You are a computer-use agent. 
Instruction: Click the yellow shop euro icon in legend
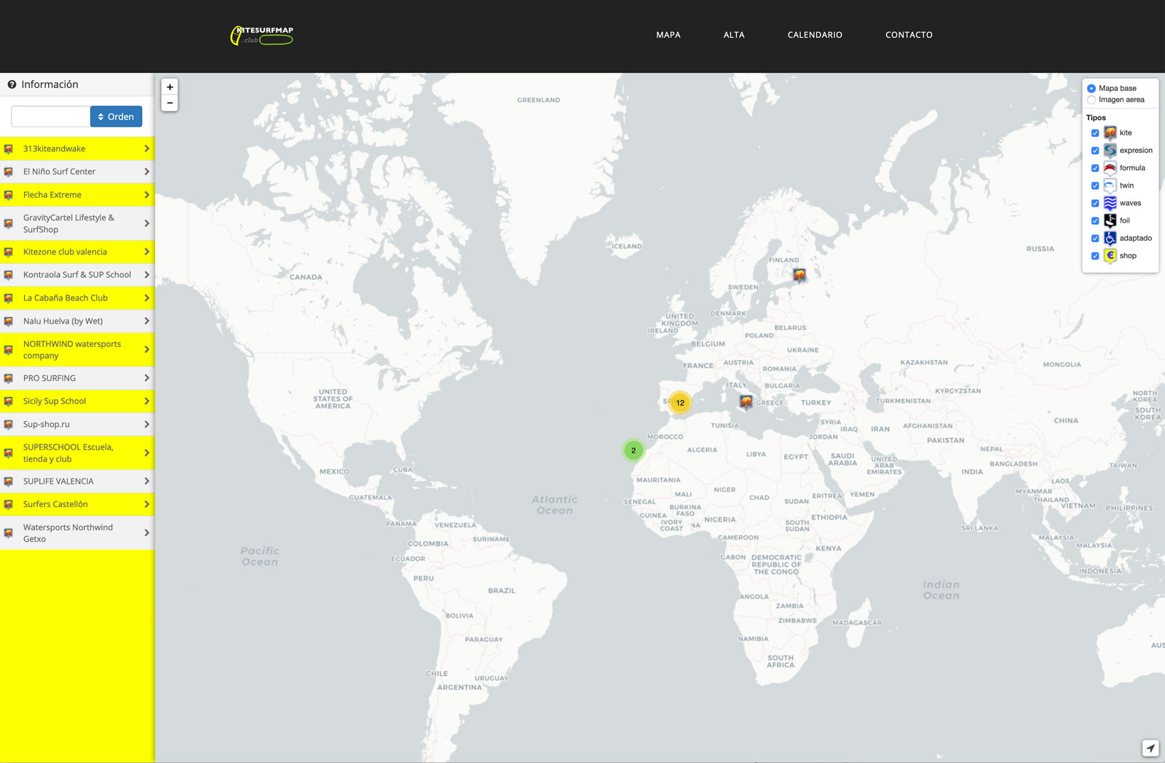click(1110, 255)
